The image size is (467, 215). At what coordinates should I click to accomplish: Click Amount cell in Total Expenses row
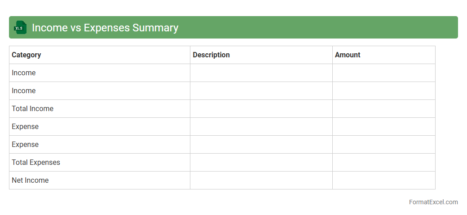(x=383, y=162)
